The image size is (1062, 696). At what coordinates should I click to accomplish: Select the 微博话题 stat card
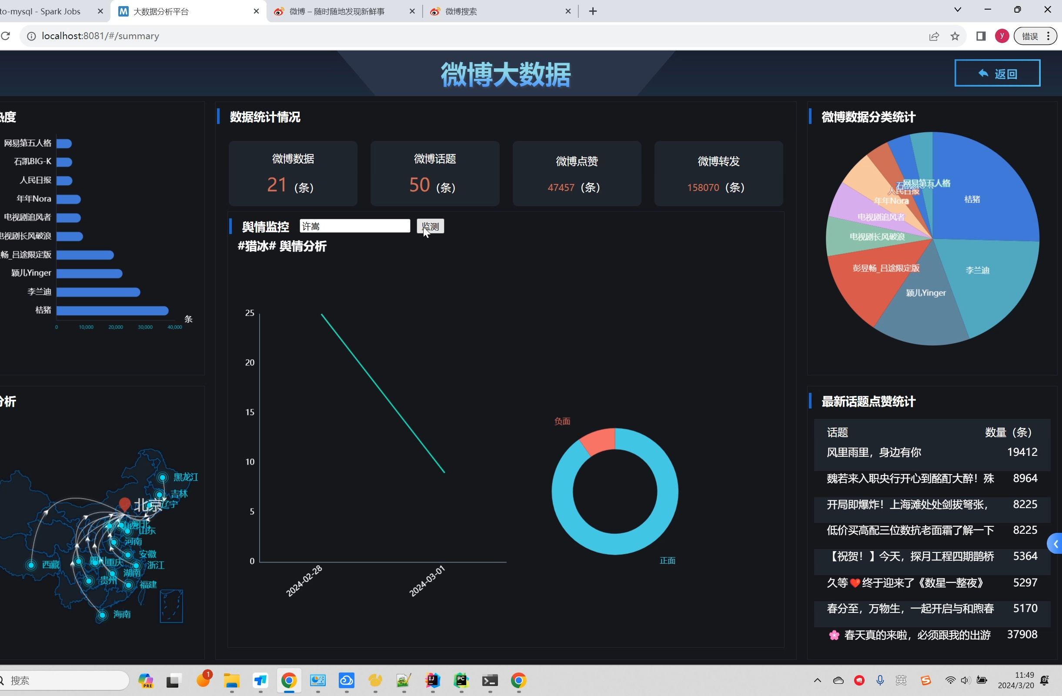click(x=434, y=174)
